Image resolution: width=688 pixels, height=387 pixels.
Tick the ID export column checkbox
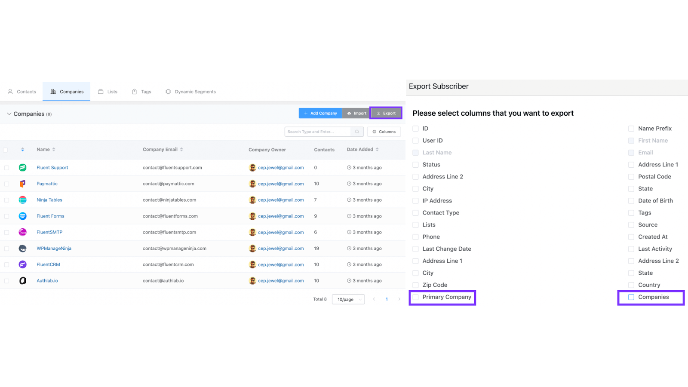(x=415, y=129)
